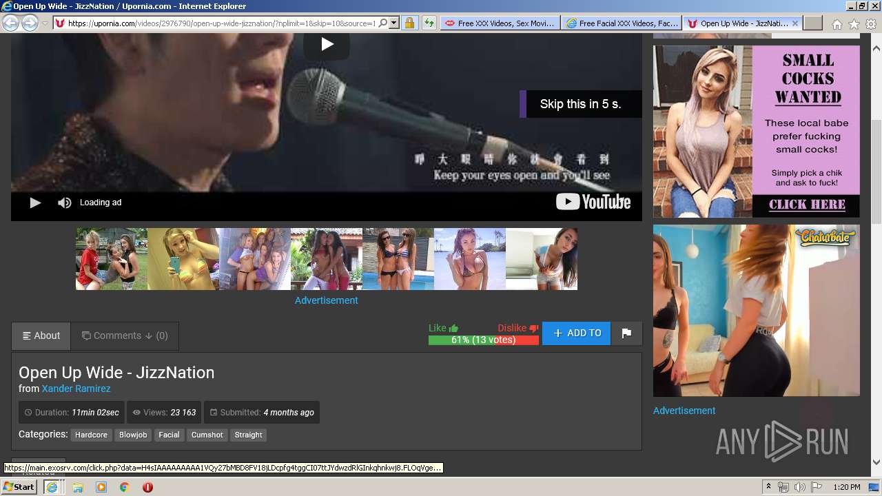Viewport: 882px width, 496px height.
Task: Switch to the 'Free Facial XXX Videos' tab
Action: [621, 23]
